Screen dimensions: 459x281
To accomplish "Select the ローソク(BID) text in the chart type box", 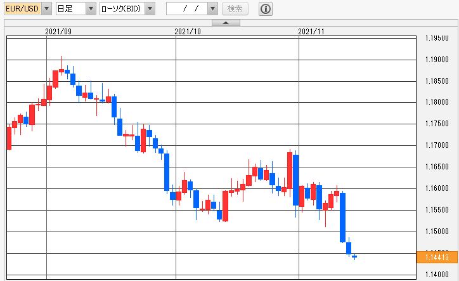I will pos(121,9).
